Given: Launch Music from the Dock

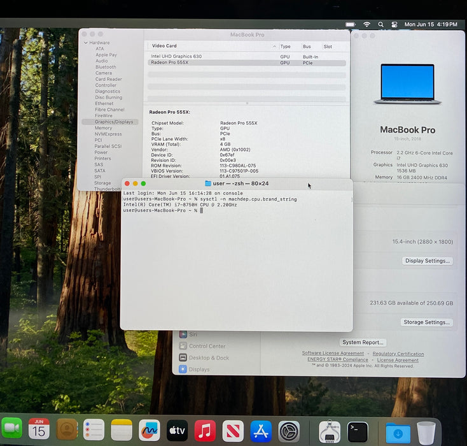Looking at the screenshot, I should [205, 431].
